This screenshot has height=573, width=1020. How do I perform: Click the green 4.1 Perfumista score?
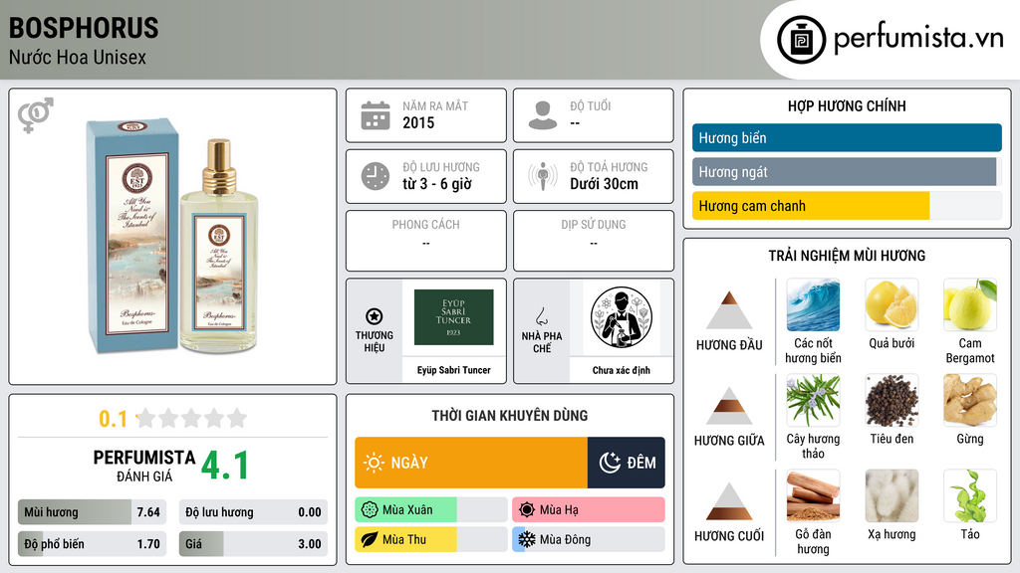224,466
